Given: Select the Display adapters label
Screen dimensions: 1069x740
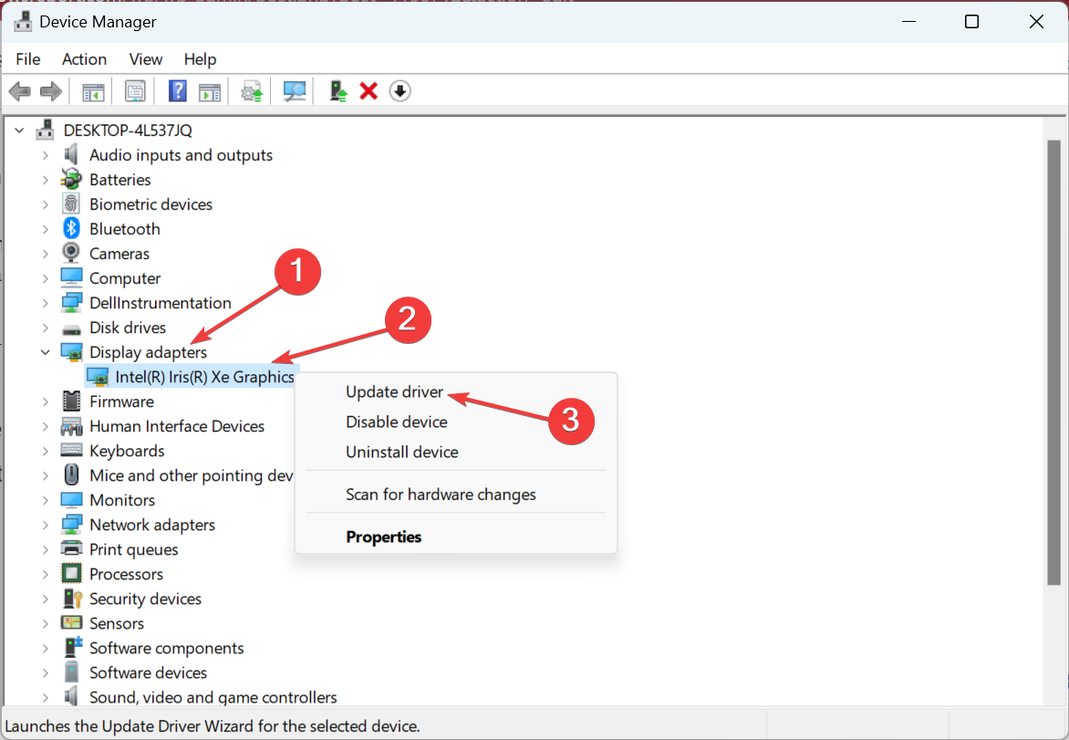Looking at the screenshot, I should click(x=148, y=352).
